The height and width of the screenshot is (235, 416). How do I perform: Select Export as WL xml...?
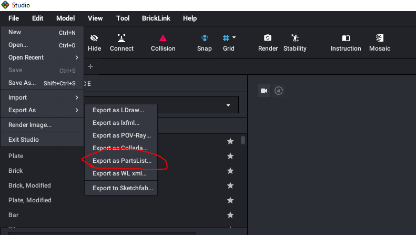coord(121,173)
